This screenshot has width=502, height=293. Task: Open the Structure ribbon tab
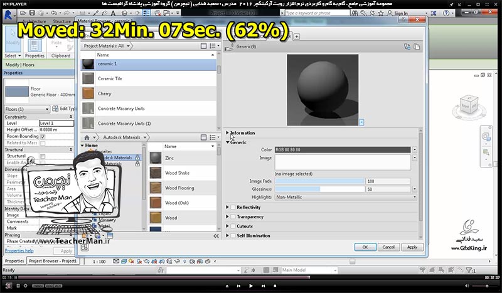[61, 21]
